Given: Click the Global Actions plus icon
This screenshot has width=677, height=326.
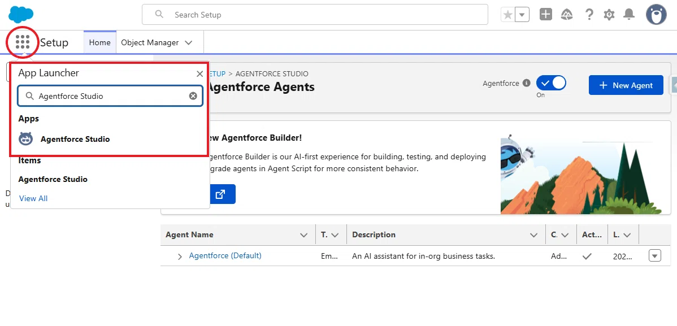Looking at the screenshot, I should (546, 15).
